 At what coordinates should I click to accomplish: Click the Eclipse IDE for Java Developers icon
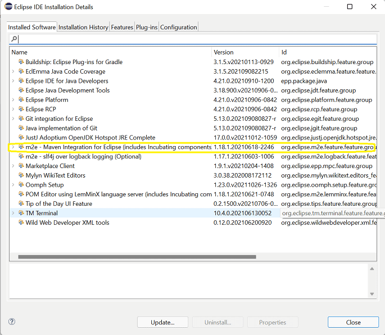21,80
